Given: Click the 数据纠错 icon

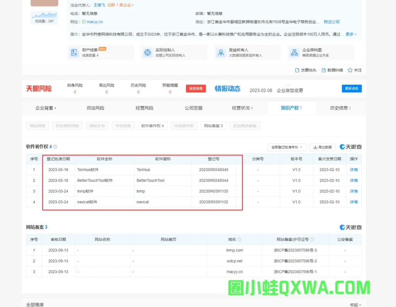Looking at the screenshot, I should (324, 70).
